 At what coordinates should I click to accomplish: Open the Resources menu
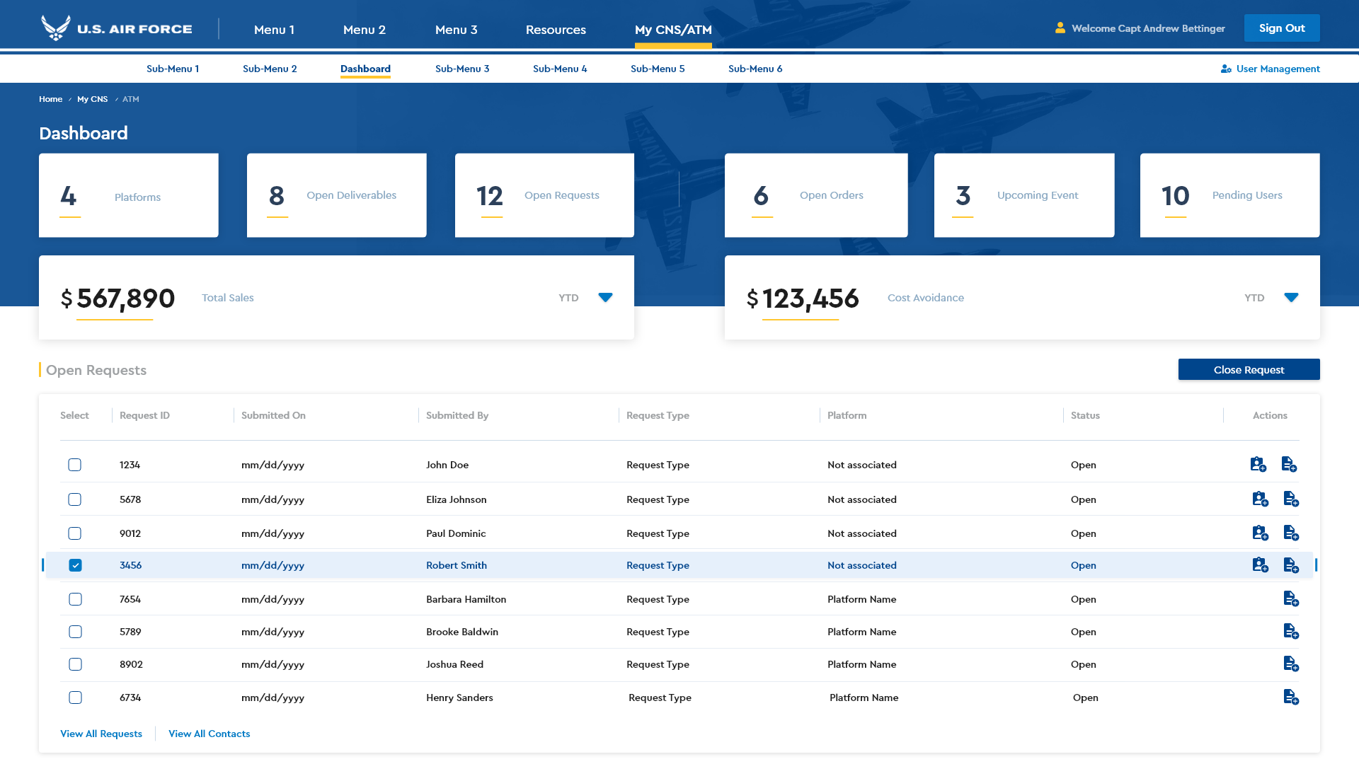[x=556, y=30]
